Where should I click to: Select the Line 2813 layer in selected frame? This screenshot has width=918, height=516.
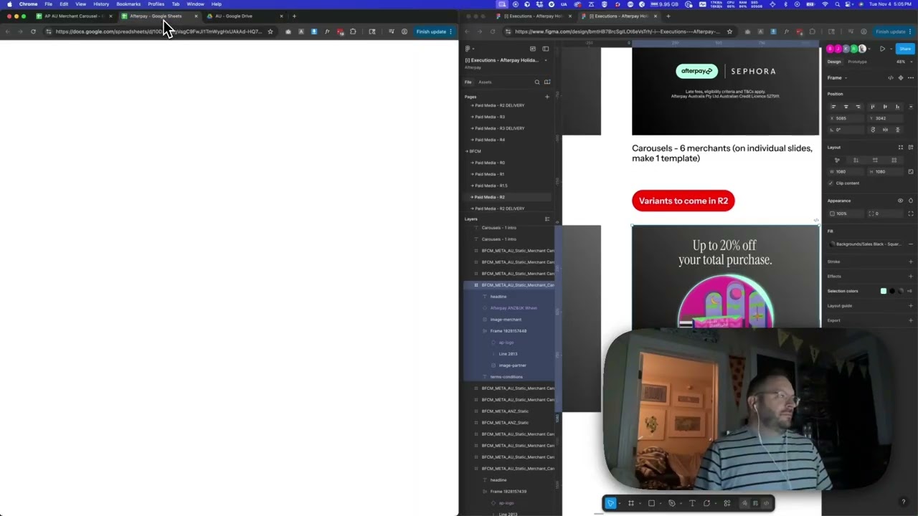(508, 354)
